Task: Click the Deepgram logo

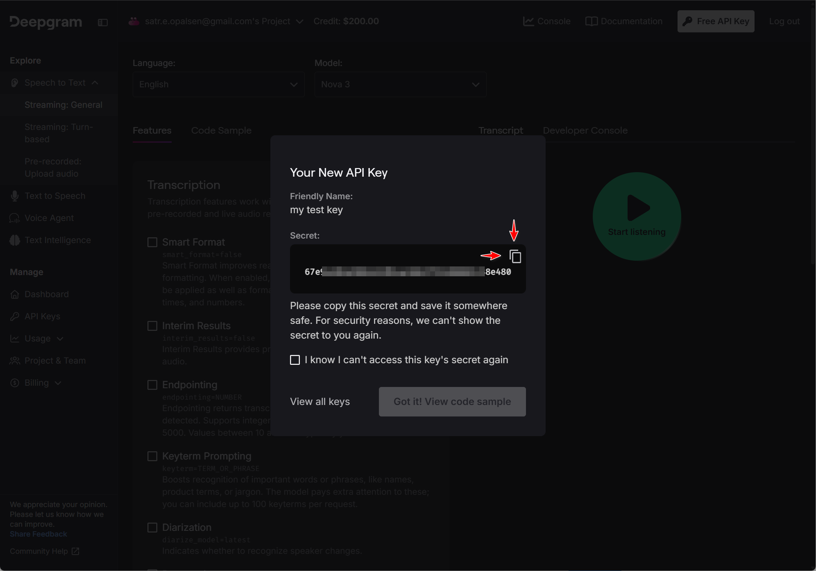Action: coord(46,21)
